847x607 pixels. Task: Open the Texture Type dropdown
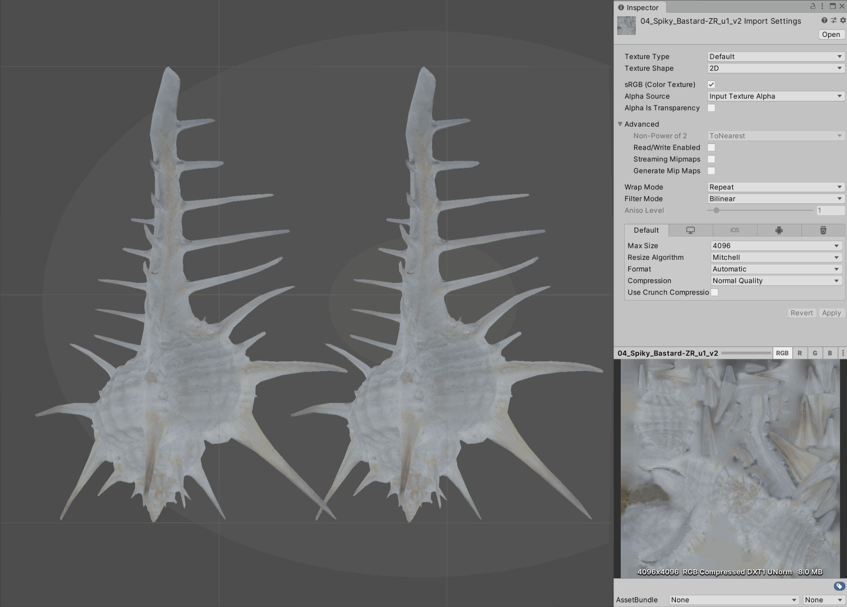tap(776, 56)
